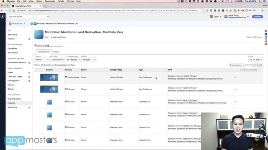Click the Facebook share icon

tap(266, 34)
